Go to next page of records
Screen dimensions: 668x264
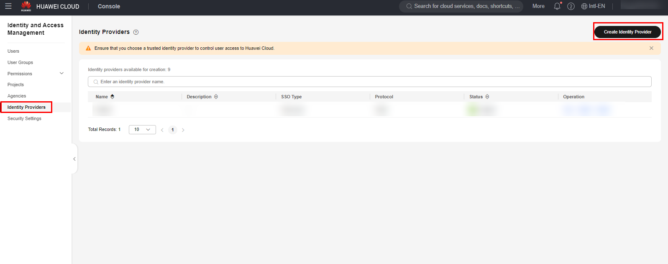(x=183, y=130)
